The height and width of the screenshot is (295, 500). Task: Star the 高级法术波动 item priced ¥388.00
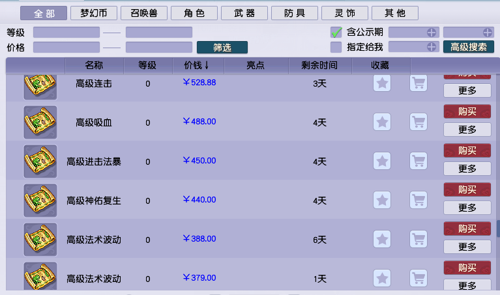pyautogui.click(x=382, y=239)
